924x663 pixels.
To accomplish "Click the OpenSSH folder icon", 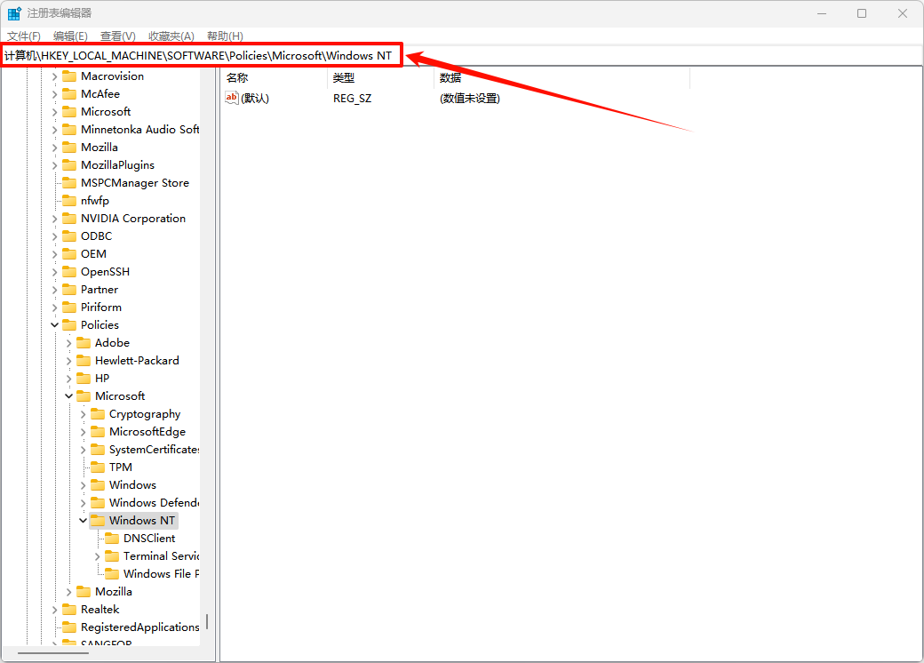I will [69, 272].
